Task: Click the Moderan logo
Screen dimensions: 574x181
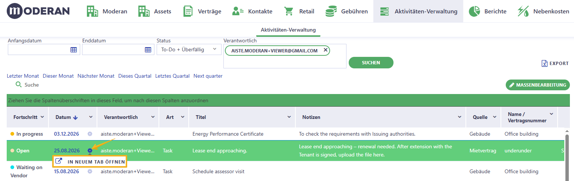Action: 38,11
